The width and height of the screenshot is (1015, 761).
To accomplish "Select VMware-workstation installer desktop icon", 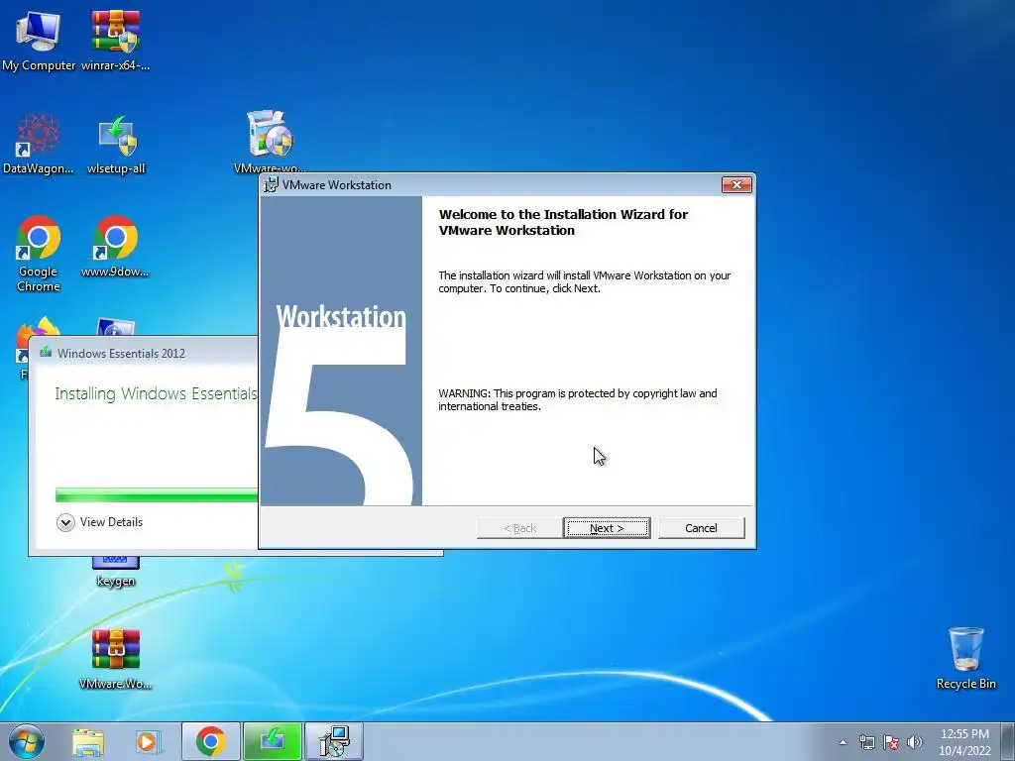I will click(270, 141).
